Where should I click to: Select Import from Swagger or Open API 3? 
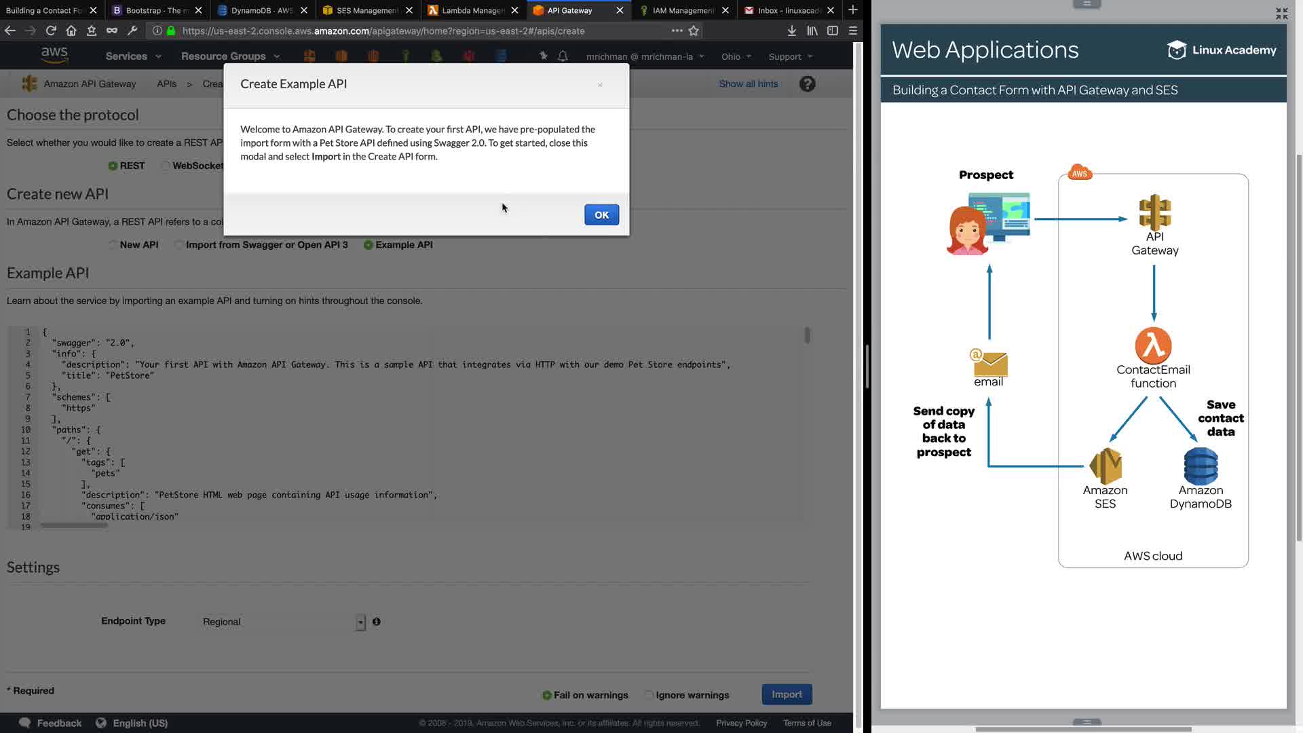pyautogui.click(x=178, y=245)
